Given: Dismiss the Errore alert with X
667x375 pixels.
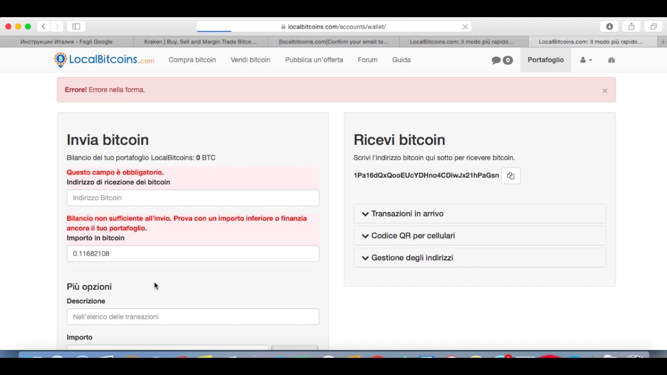Looking at the screenshot, I should coord(604,91).
